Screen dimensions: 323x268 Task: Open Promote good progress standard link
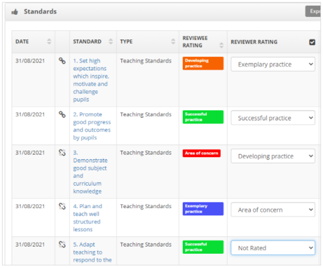(92, 126)
